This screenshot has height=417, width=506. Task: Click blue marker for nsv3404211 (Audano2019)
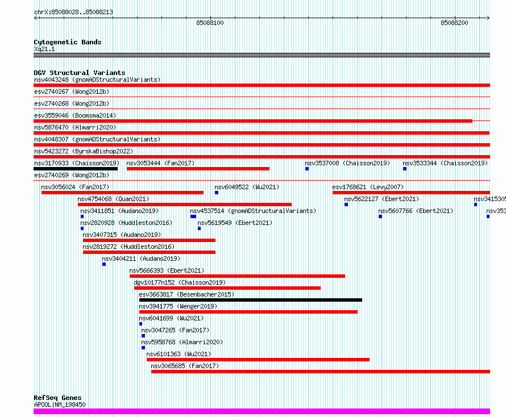click(104, 264)
